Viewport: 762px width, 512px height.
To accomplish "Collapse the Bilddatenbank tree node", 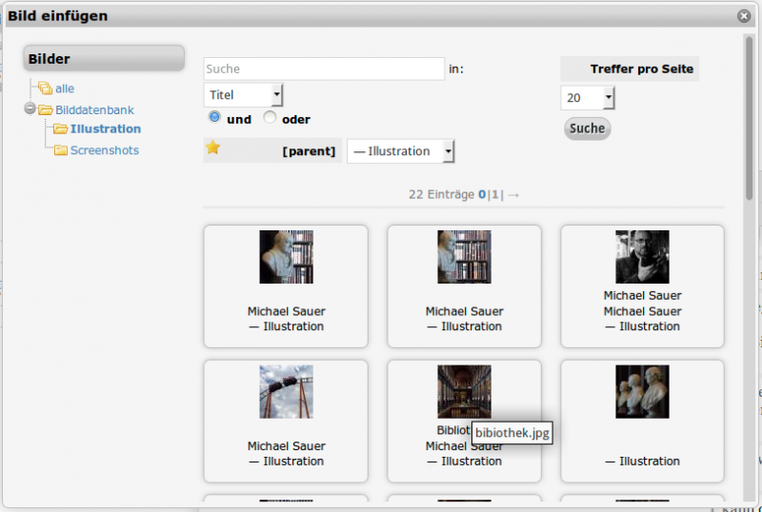I will click(x=30, y=108).
